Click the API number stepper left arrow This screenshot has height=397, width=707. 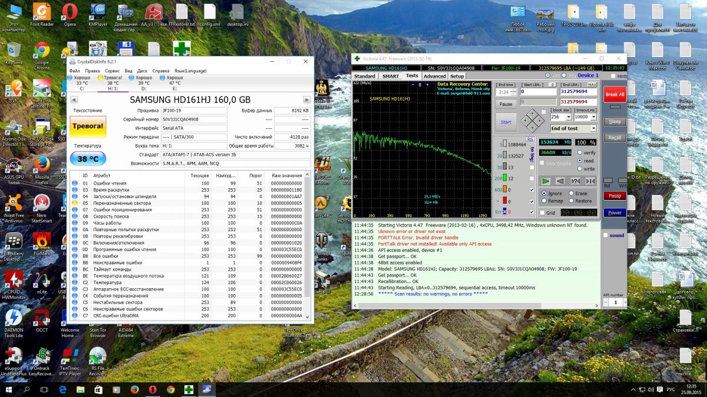pyautogui.click(x=606, y=302)
